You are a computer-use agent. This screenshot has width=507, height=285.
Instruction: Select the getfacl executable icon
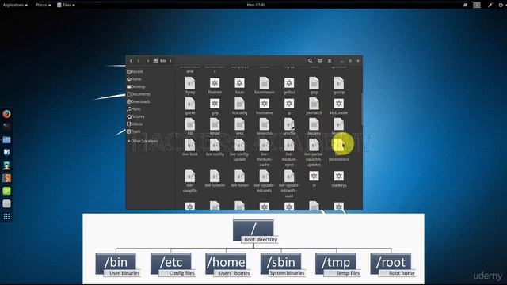tap(289, 83)
